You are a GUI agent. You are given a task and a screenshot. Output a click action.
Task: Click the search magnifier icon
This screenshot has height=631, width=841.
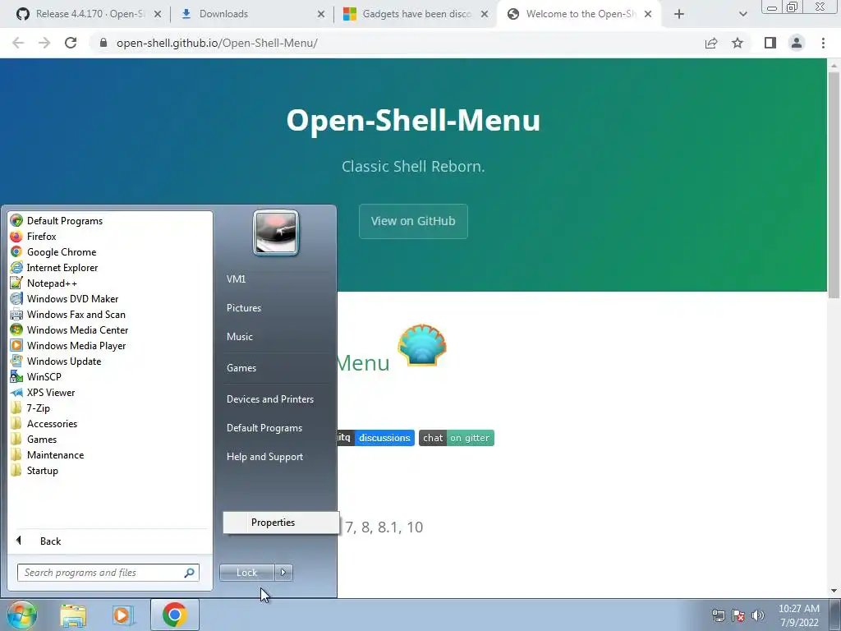click(190, 573)
